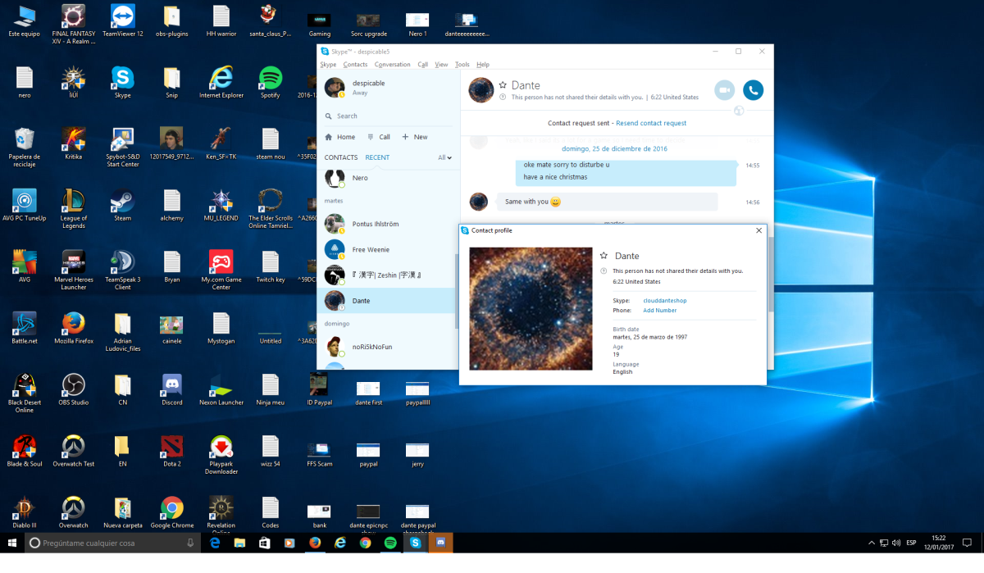Open the Papelera de reciclaje icon
This screenshot has height=573, width=984.
click(25, 147)
